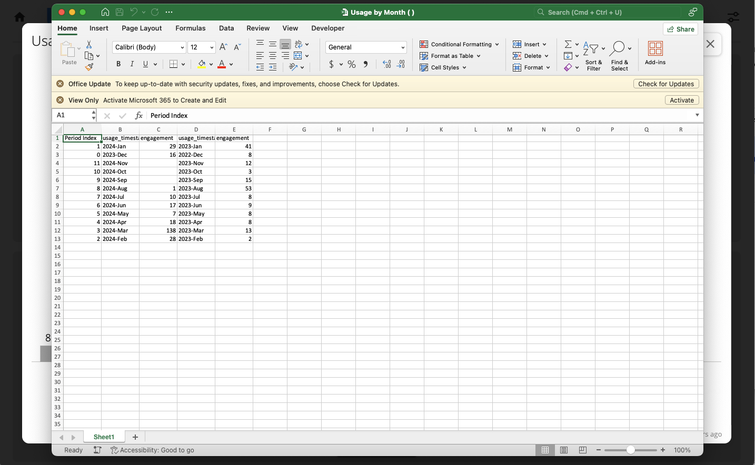Open the font name dropdown
The image size is (755, 465).
click(182, 47)
